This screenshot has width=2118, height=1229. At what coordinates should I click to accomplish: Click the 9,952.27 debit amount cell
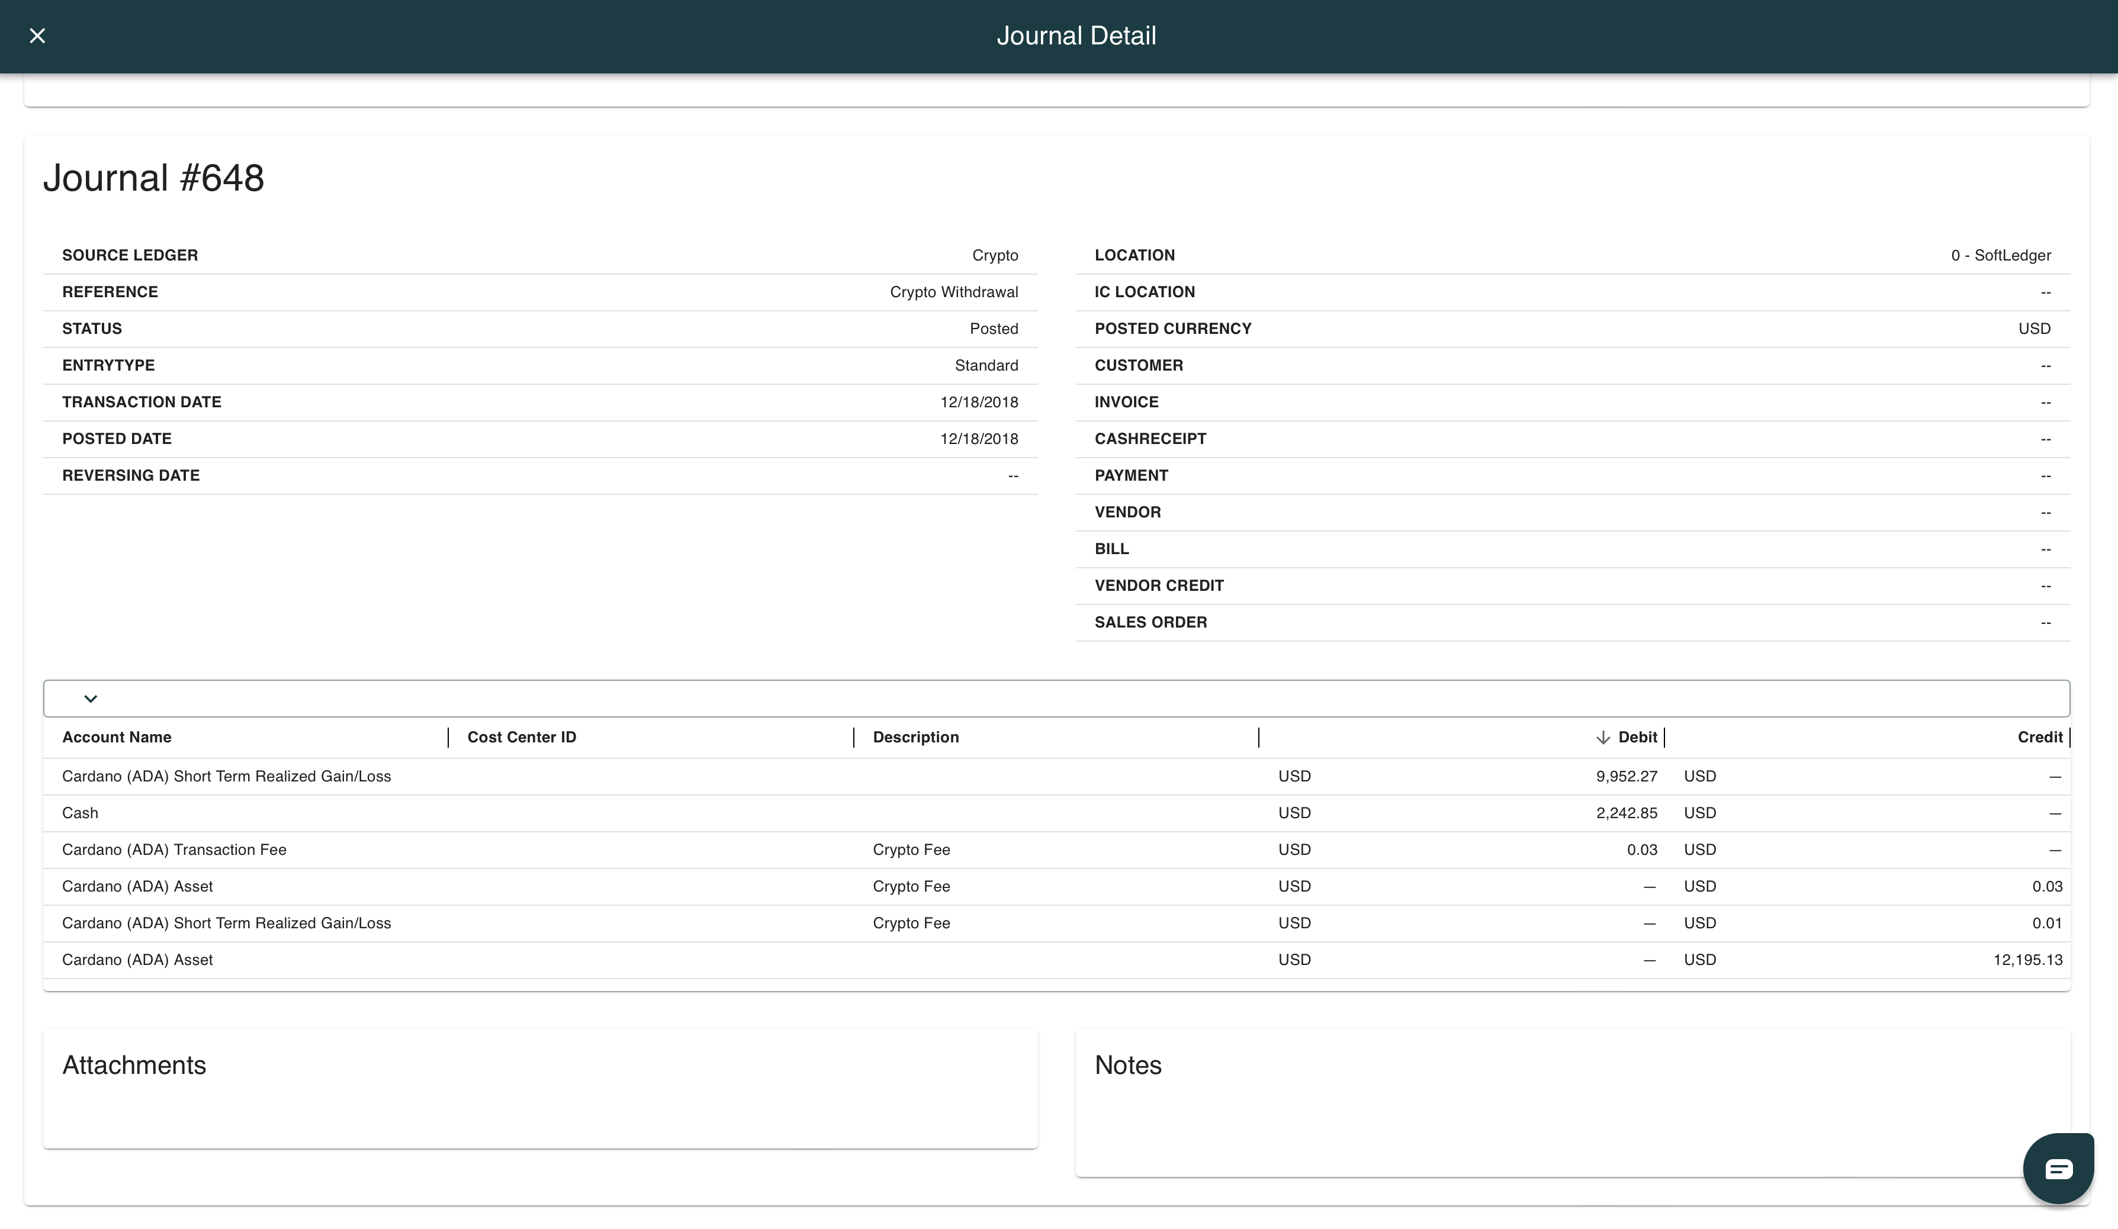pyautogui.click(x=1627, y=776)
